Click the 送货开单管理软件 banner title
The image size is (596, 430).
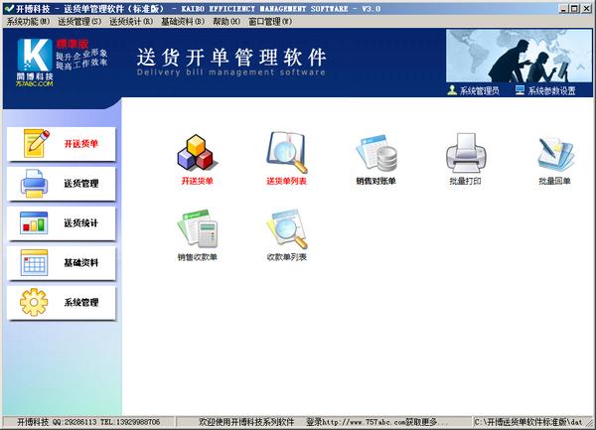[x=231, y=58]
